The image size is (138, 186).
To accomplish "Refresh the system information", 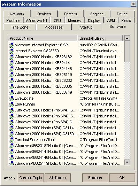I will pos(95,178).
